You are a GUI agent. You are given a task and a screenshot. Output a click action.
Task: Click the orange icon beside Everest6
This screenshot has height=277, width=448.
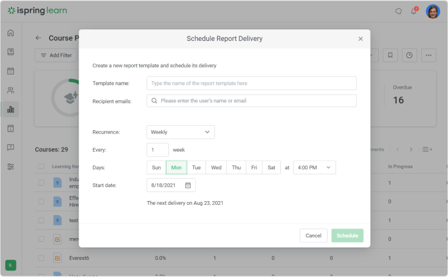tap(58, 258)
